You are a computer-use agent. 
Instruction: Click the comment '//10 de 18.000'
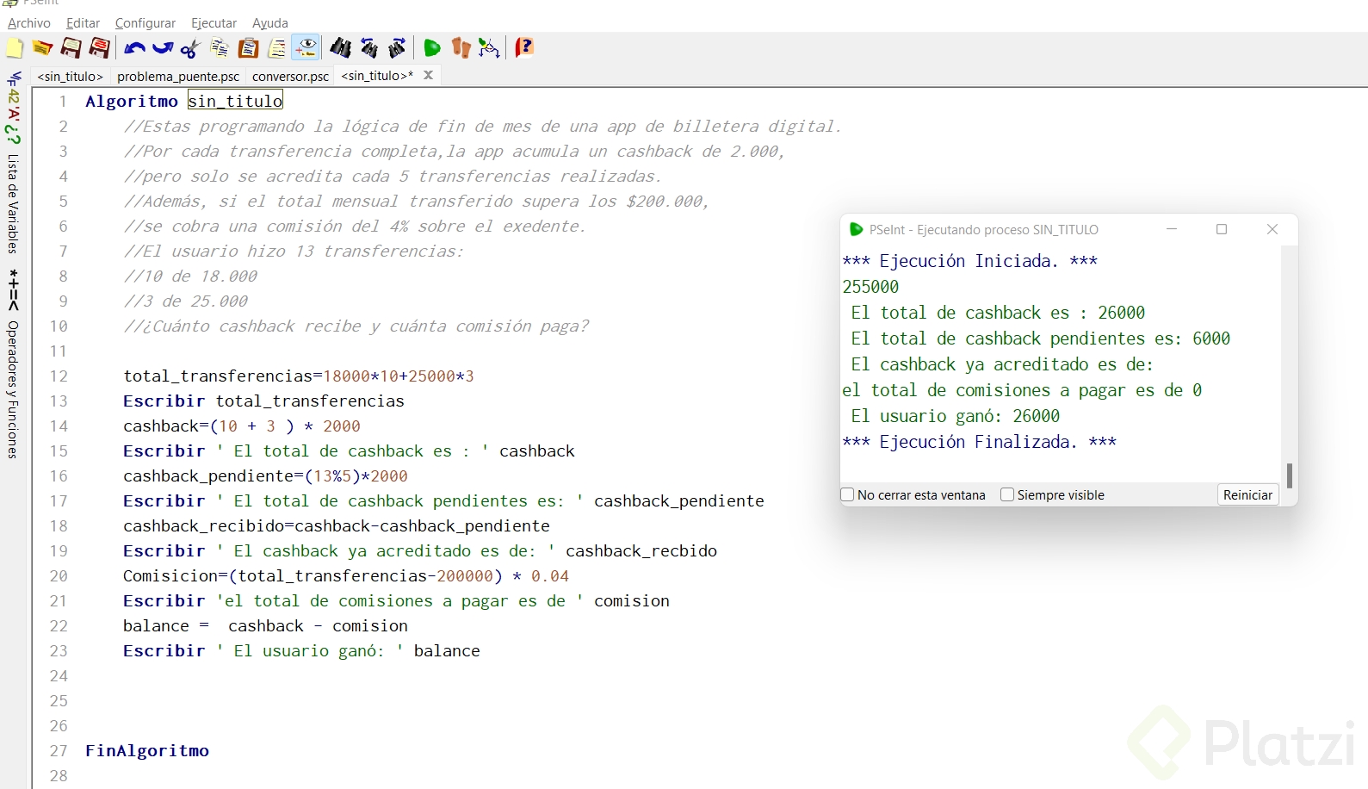point(190,276)
